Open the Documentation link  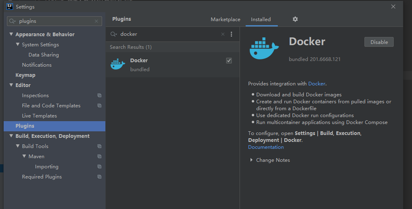(266, 147)
